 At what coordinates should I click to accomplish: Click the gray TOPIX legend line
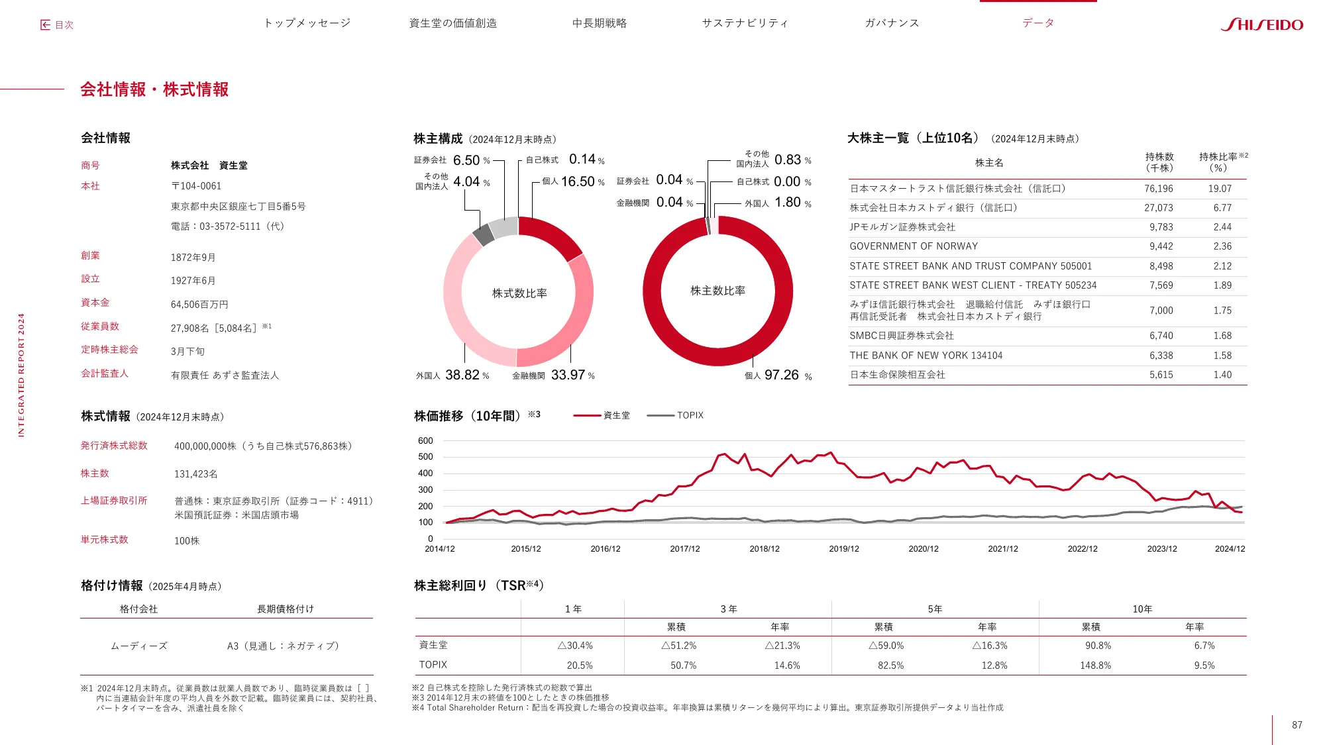pos(661,415)
